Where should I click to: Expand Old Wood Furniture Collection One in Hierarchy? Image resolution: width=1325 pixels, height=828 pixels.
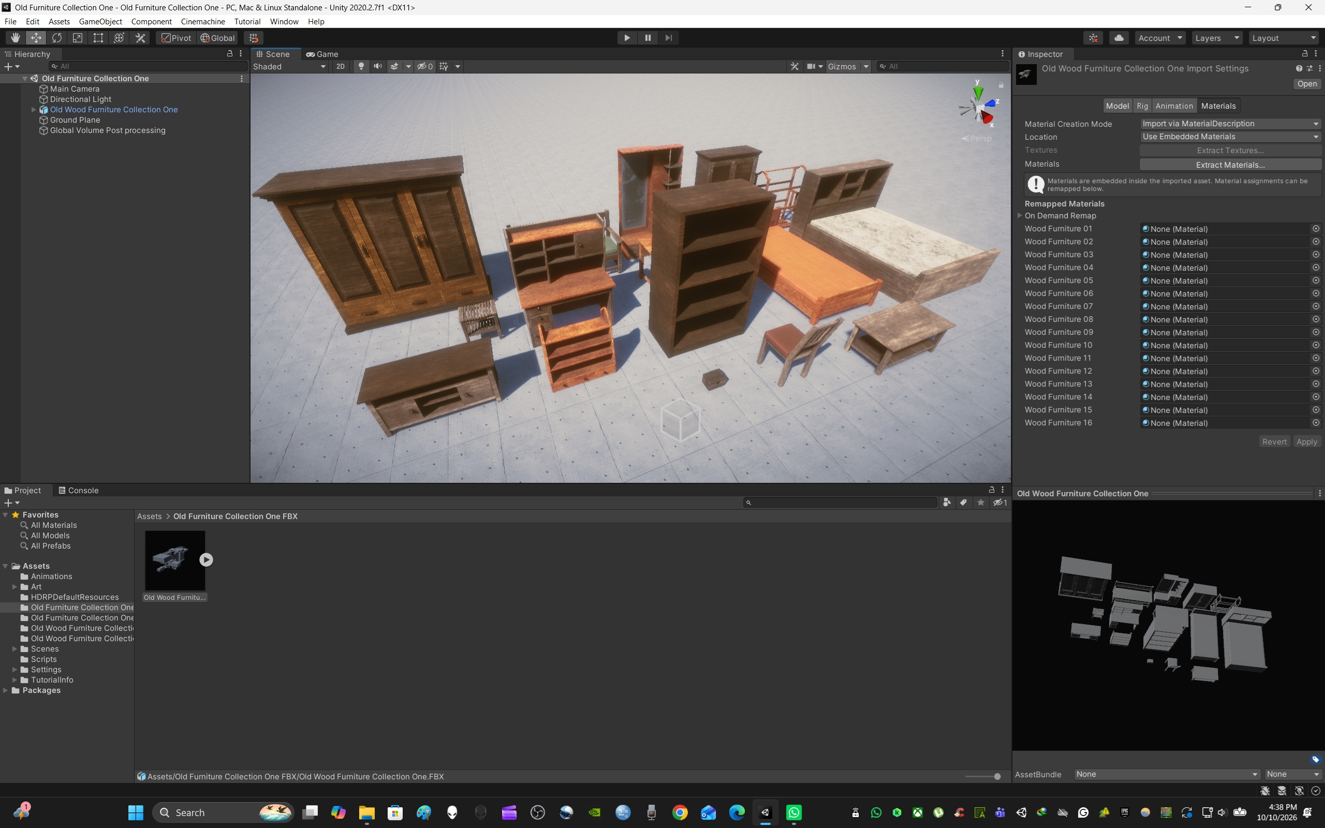tap(34, 110)
